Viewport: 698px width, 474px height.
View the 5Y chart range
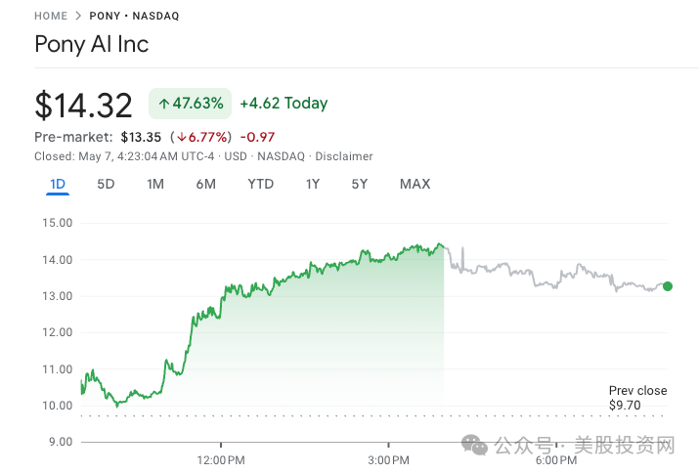point(360,184)
